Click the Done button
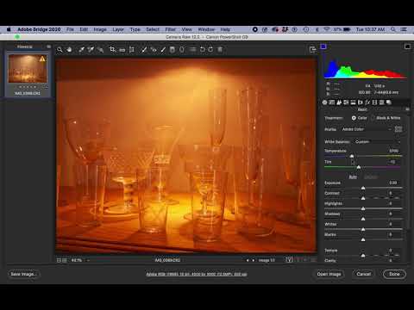414x310 pixels. point(394,274)
